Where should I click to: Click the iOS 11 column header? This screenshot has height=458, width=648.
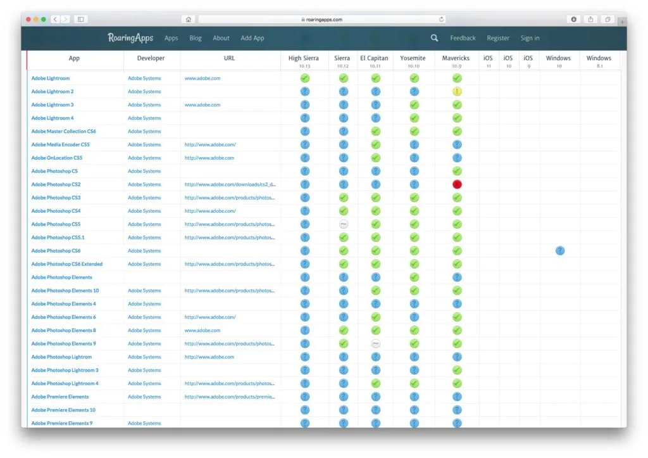coord(488,61)
